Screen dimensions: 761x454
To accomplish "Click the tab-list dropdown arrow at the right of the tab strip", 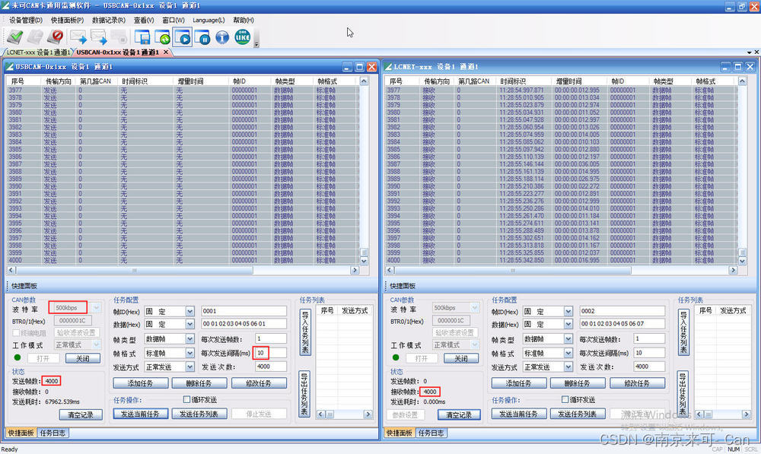I will 749,52.
